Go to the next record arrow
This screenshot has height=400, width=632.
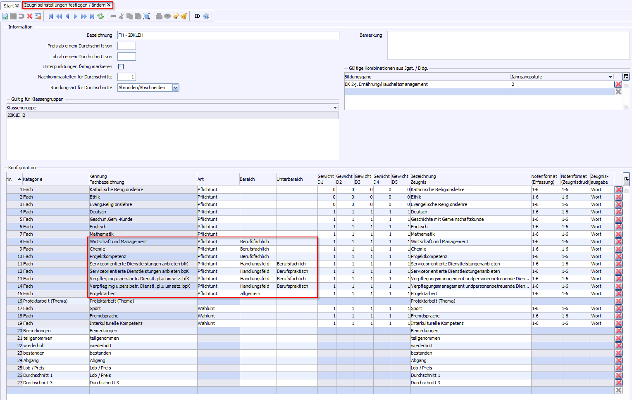pos(75,16)
